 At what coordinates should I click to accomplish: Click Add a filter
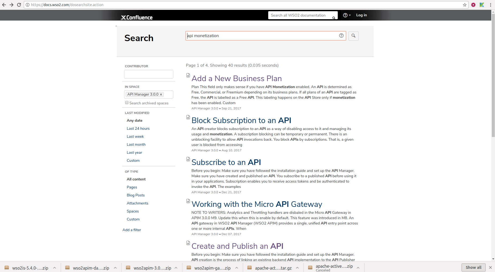click(132, 230)
